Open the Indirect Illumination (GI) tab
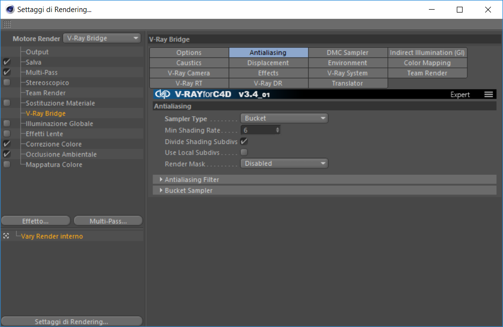The width and height of the screenshot is (503, 327). click(x=427, y=52)
